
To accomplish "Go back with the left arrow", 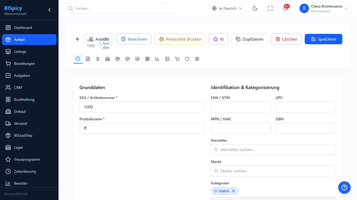I will pos(78,39).
